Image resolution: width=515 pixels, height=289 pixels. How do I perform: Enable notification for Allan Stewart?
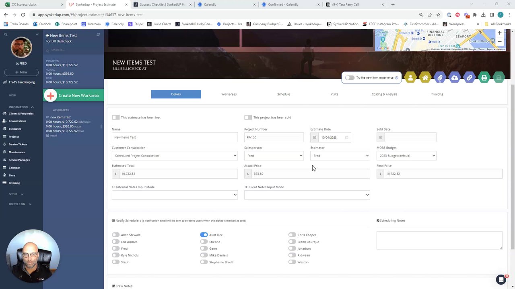[116, 235]
